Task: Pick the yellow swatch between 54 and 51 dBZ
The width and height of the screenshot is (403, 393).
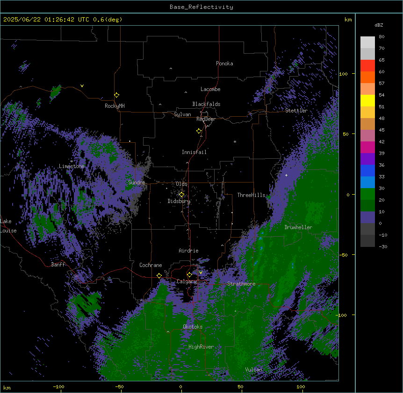Action: tap(367, 100)
